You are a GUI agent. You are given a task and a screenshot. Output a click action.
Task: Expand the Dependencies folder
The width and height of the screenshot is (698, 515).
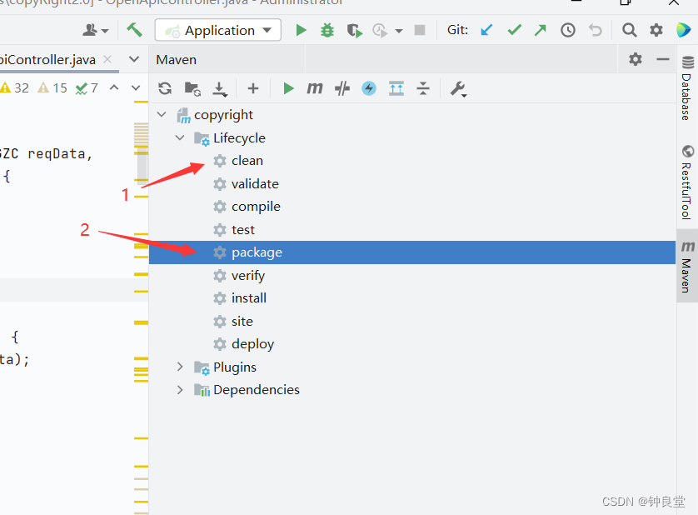180,389
